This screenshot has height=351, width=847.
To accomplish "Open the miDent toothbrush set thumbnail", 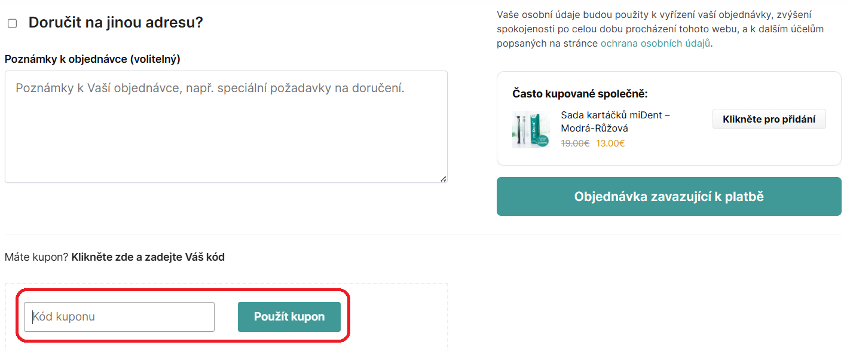I will pyautogui.click(x=531, y=129).
